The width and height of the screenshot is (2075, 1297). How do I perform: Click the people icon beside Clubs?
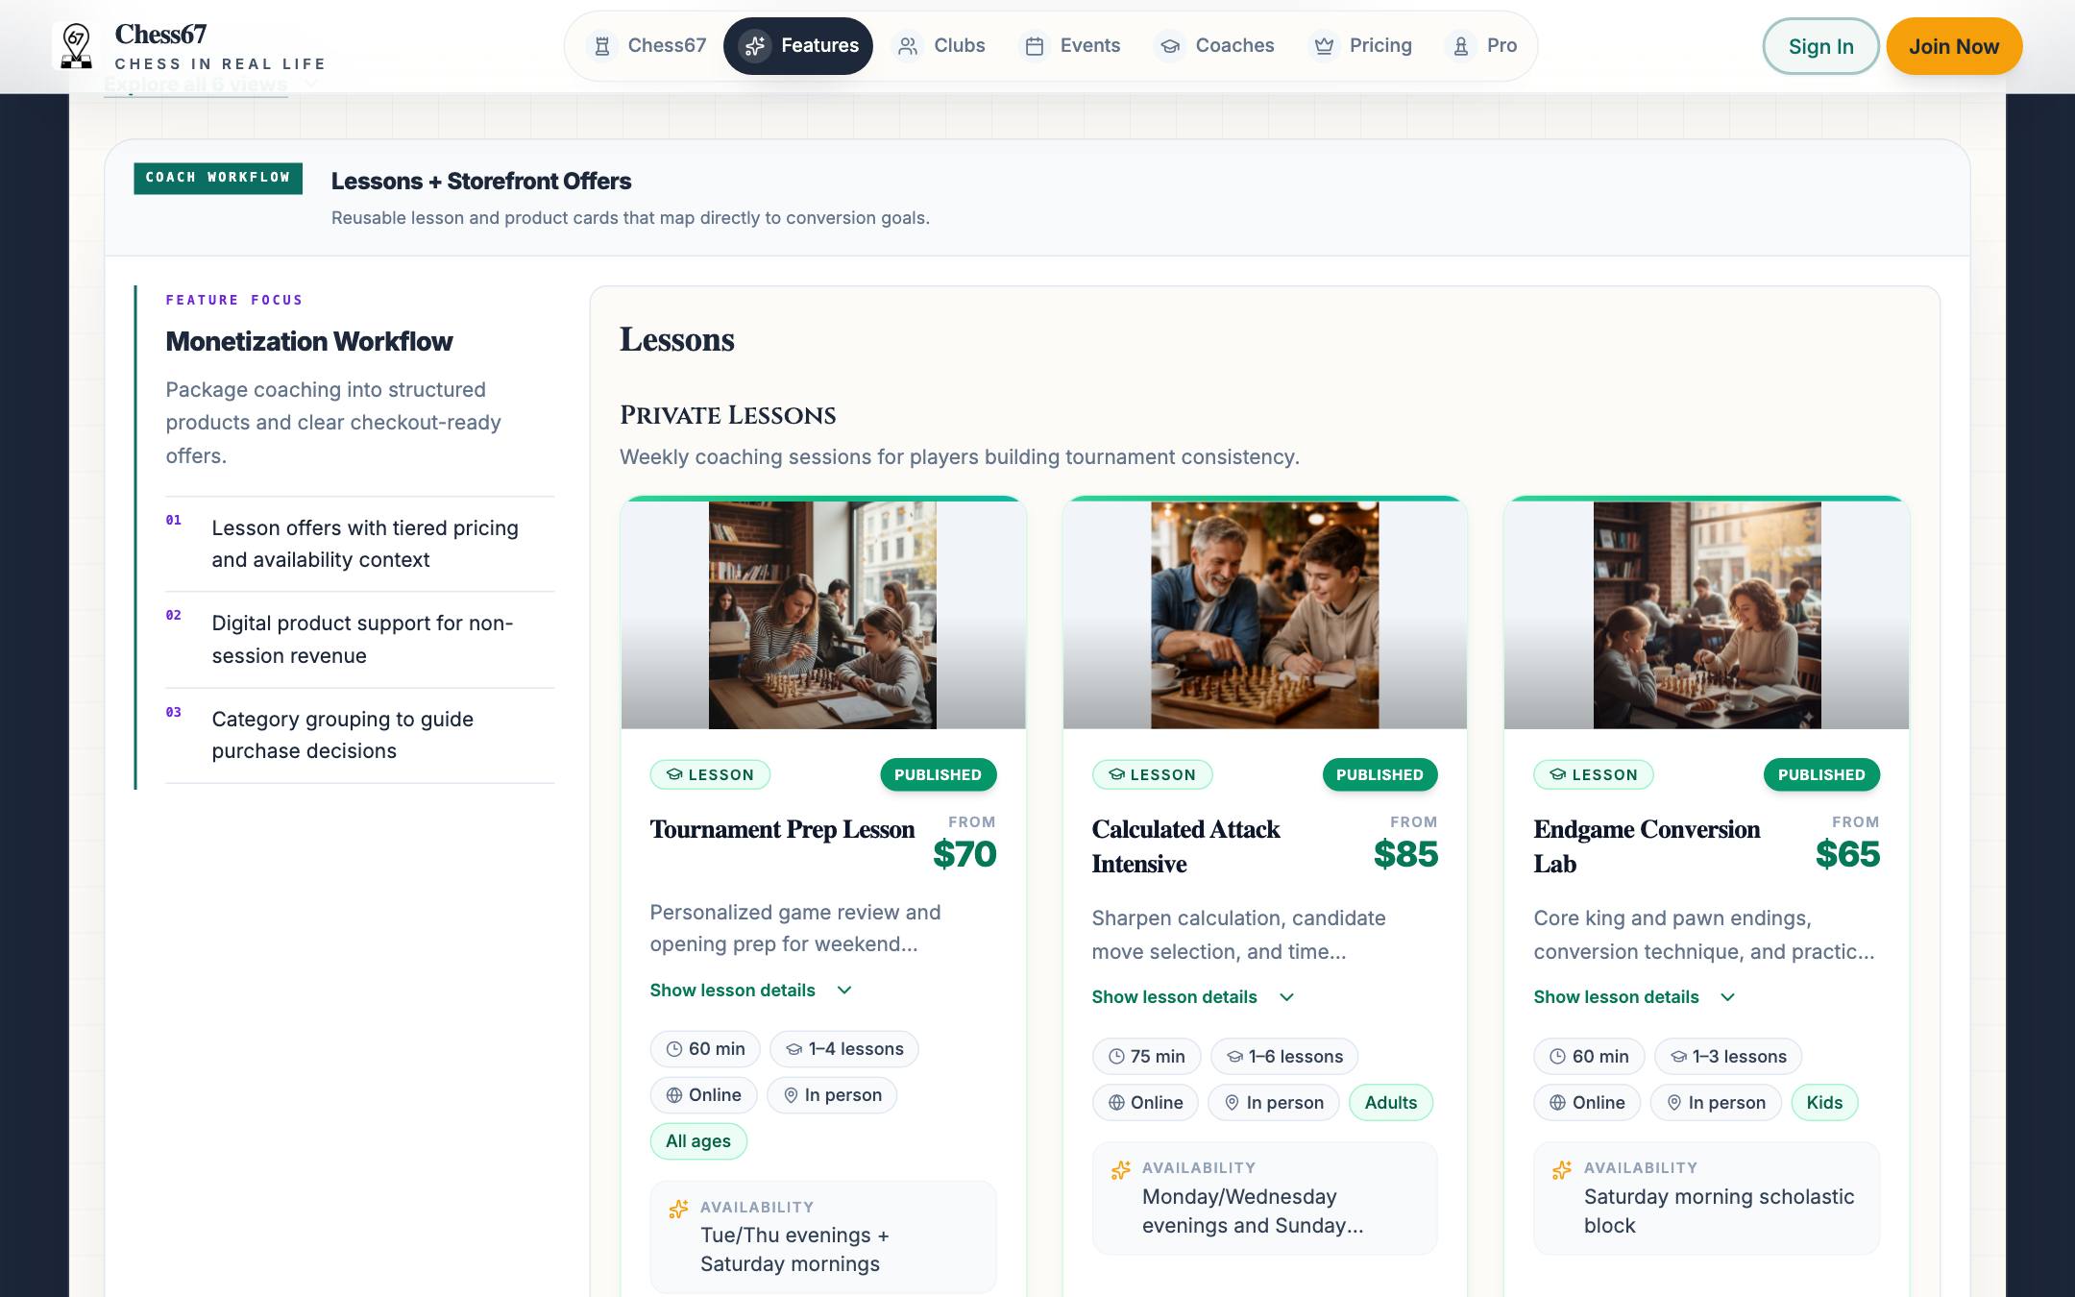click(908, 46)
